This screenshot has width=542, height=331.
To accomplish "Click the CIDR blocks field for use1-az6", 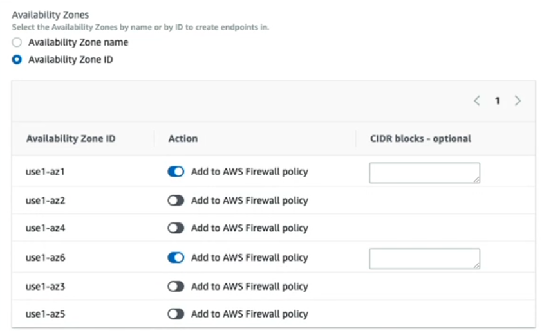I will click(x=424, y=258).
